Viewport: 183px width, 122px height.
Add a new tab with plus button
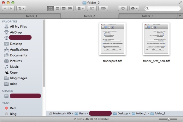point(180,16)
